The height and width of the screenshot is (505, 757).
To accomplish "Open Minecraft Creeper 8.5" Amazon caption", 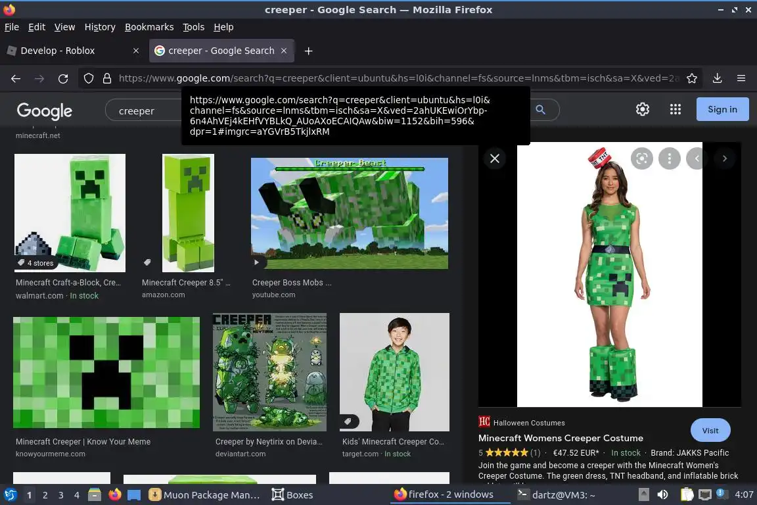I will tap(186, 283).
